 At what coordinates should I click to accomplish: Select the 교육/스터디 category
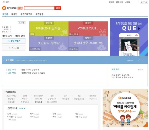point(92,99)
